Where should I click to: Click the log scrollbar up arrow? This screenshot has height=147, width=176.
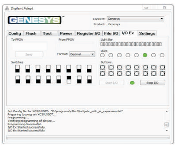point(167,111)
